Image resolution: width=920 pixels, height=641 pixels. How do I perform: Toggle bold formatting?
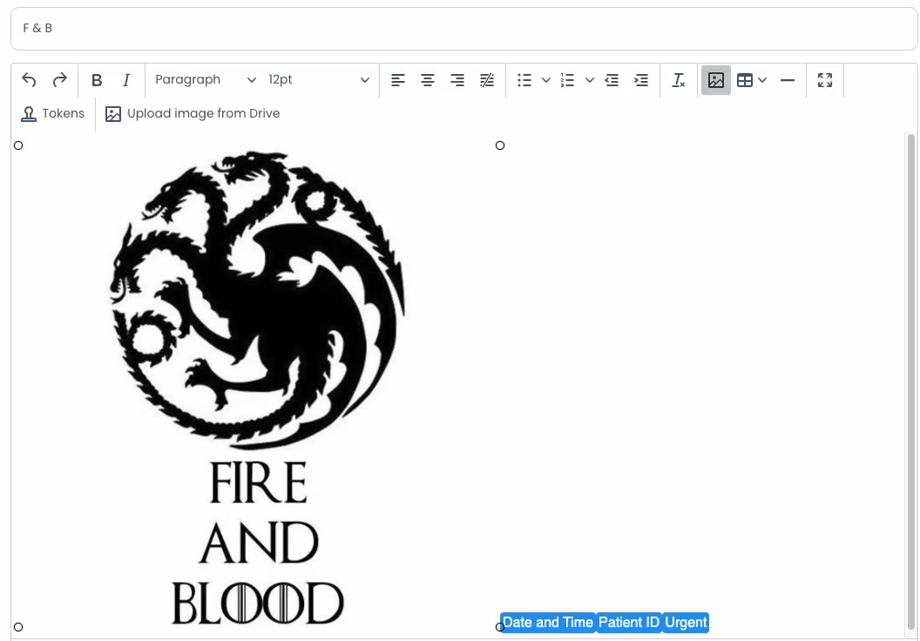click(x=97, y=80)
